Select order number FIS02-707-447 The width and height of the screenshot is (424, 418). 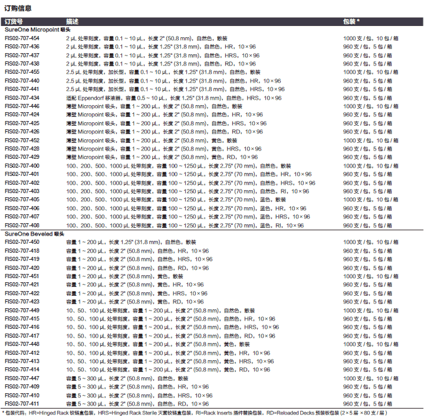pos(22,378)
